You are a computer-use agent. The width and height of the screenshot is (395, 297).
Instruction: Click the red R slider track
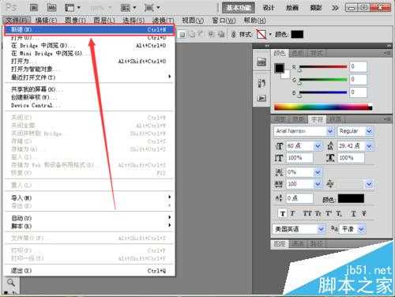pyautogui.click(x=323, y=66)
